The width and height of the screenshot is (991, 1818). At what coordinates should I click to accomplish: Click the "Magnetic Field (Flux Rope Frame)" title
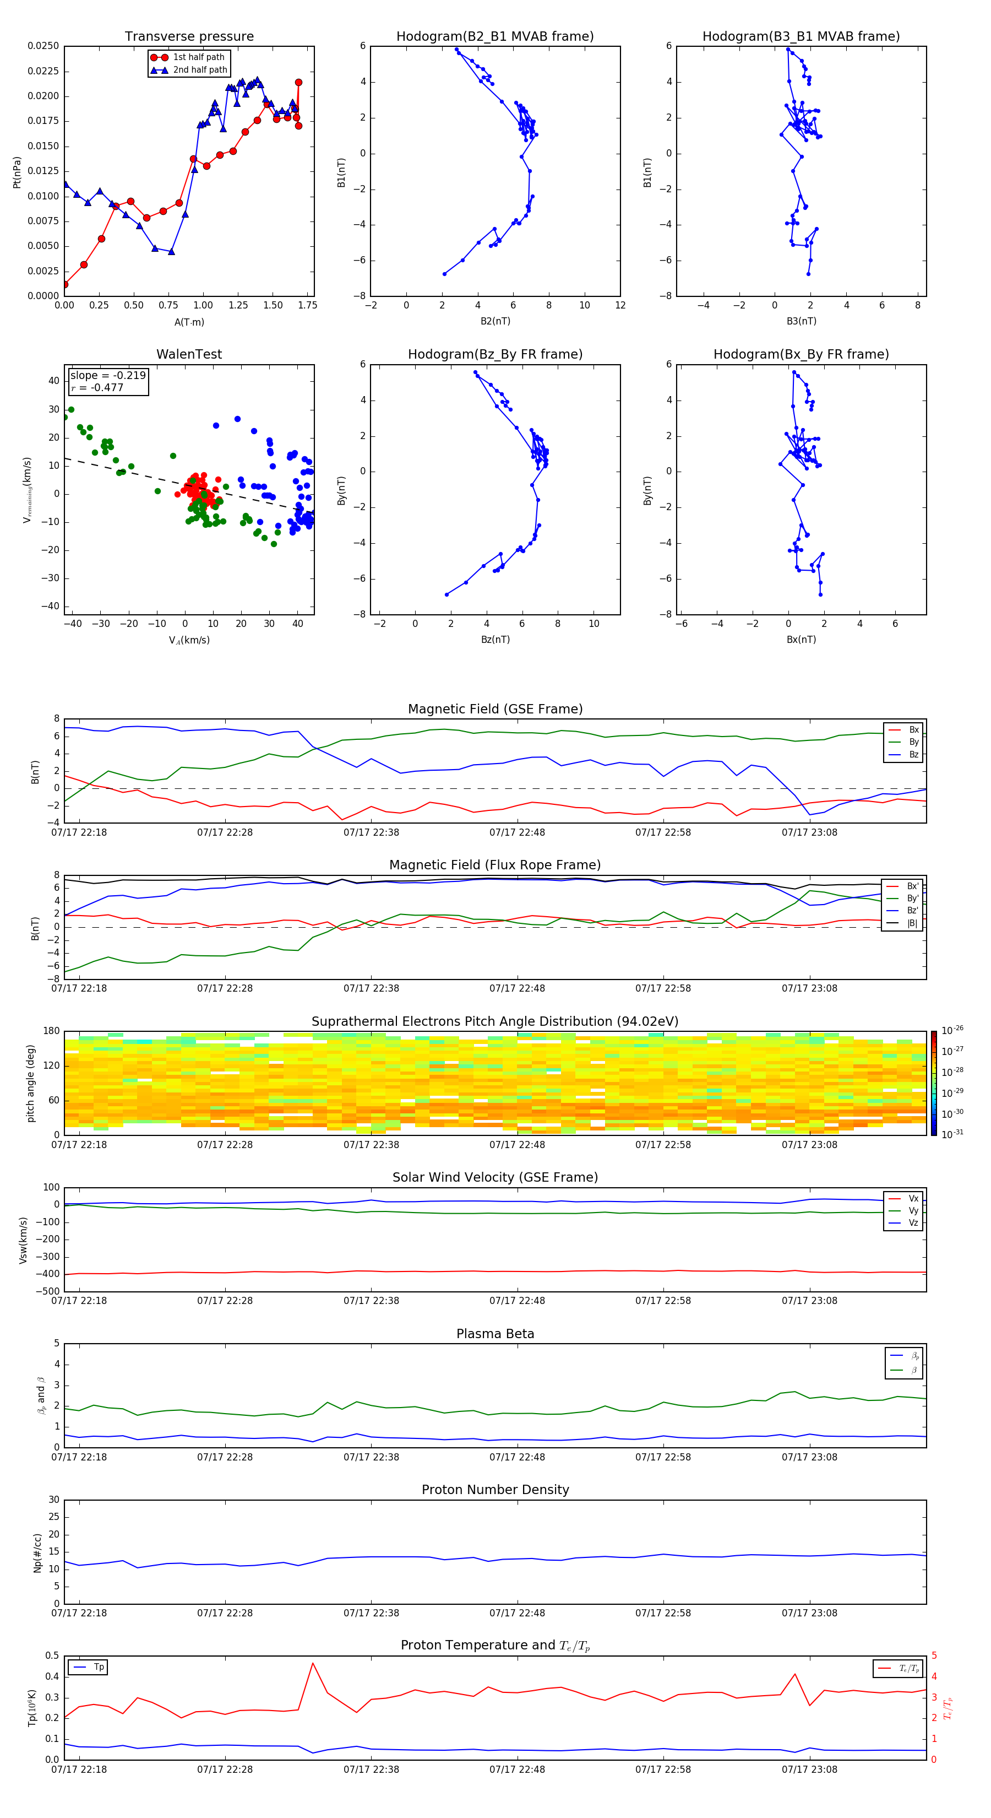pos(495,865)
